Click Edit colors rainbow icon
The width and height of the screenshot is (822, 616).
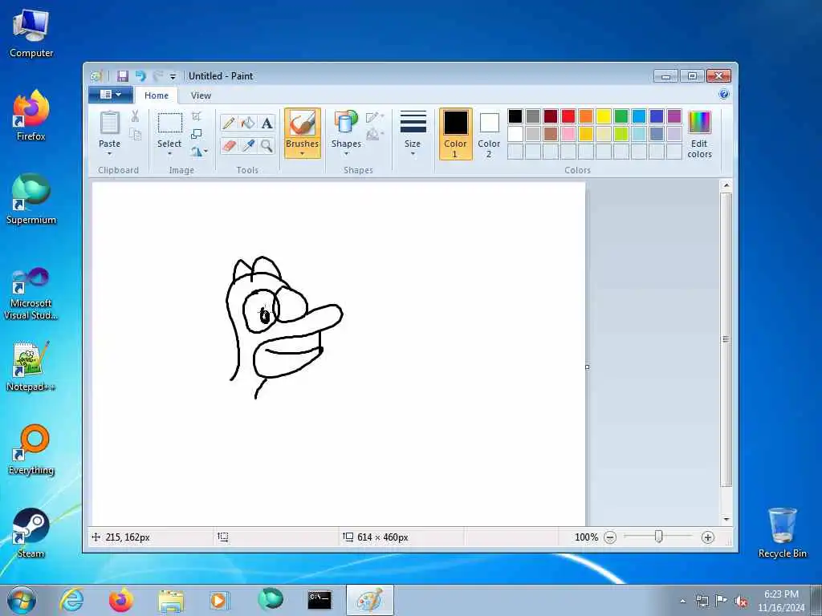[699, 135]
